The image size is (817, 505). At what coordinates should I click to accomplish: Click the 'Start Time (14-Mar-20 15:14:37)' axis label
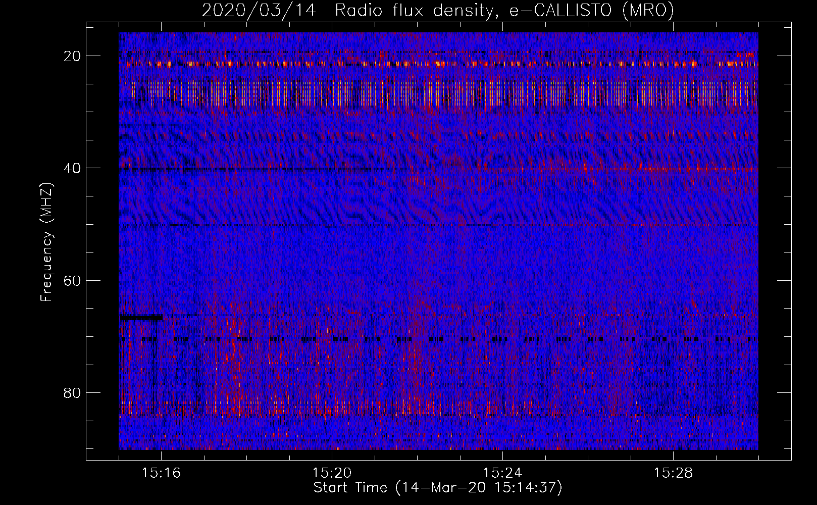coord(438,488)
